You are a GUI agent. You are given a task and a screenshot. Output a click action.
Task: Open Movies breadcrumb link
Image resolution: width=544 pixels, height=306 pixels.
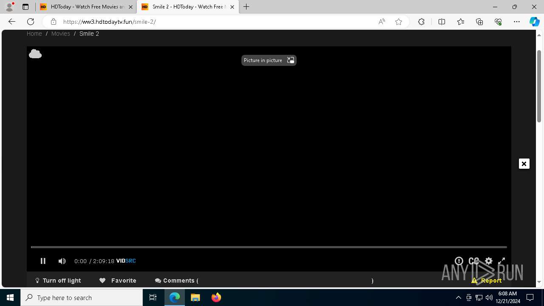click(x=60, y=34)
